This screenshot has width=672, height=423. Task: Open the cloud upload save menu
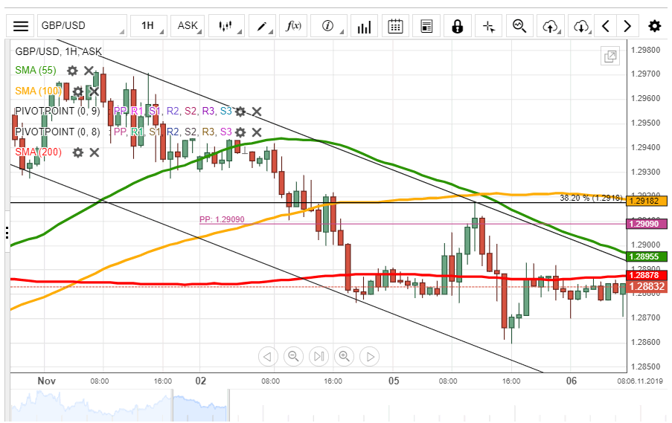pyautogui.click(x=551, y=26)
